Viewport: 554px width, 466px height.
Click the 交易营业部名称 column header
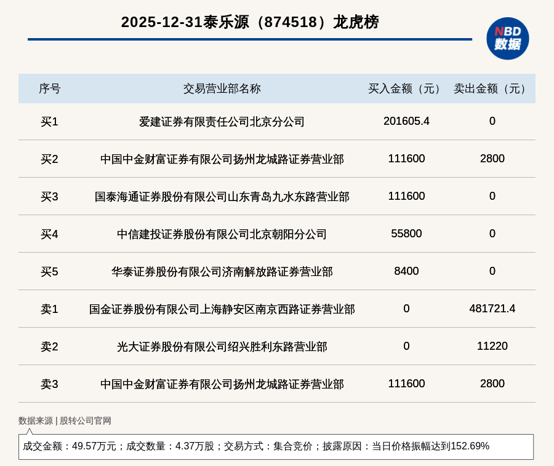pos(222,89)
